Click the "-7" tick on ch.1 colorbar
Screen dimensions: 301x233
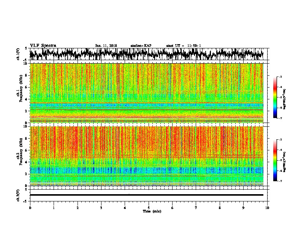(x=280, y=118)
